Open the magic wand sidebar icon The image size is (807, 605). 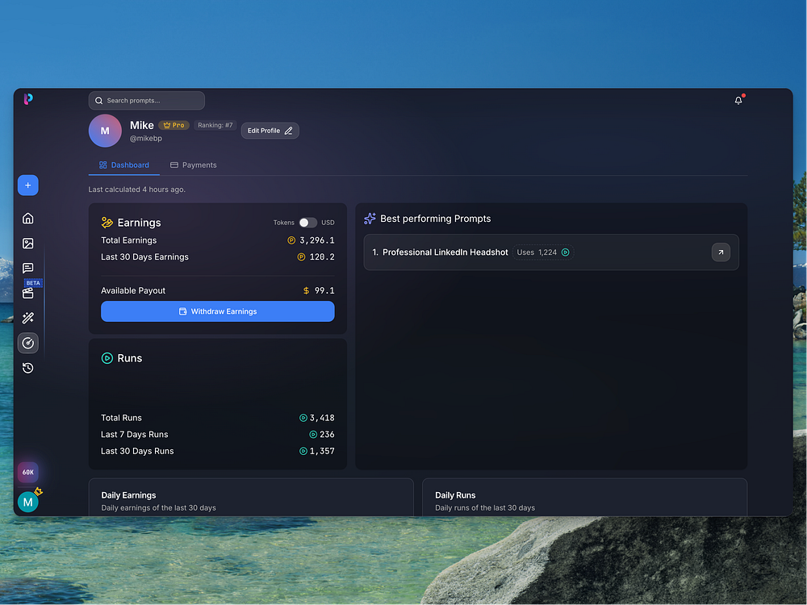(27, 318)
